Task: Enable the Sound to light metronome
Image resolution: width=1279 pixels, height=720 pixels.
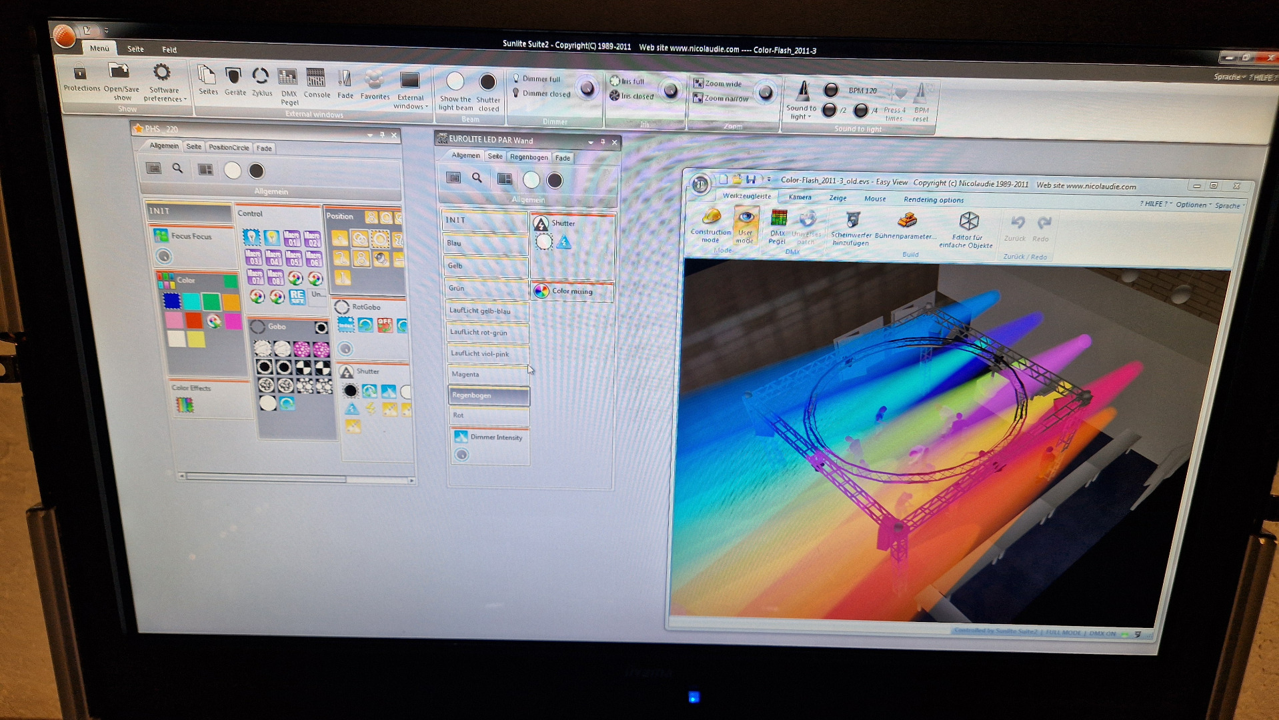Action: [803, 91]
